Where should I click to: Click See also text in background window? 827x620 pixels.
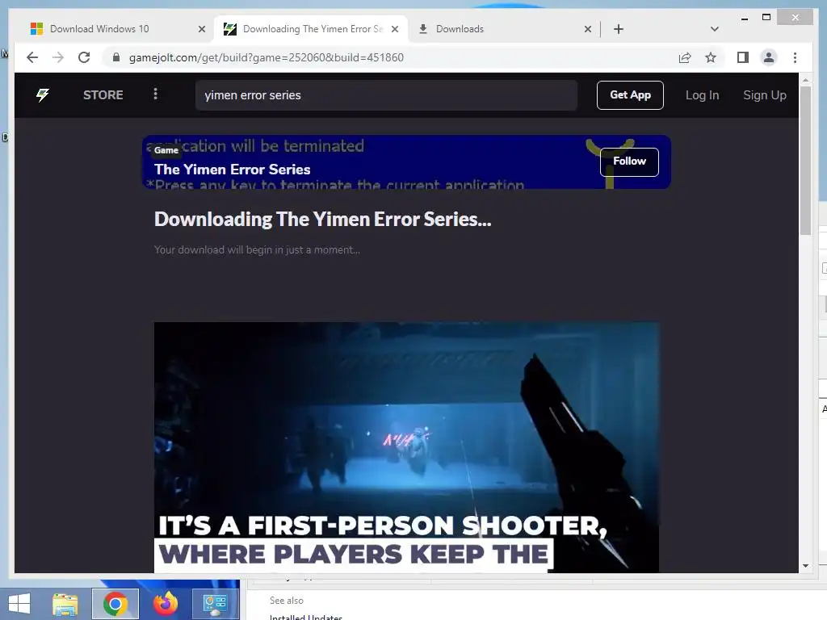coord(287,601)
